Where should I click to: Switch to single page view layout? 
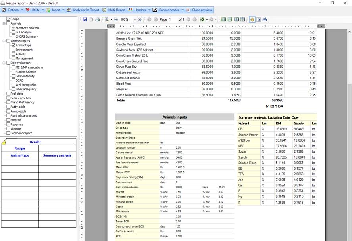pos(223,19)
